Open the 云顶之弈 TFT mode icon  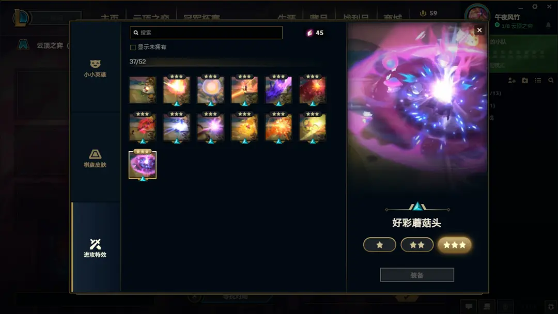pyautogui.click(x=23, y=45)
